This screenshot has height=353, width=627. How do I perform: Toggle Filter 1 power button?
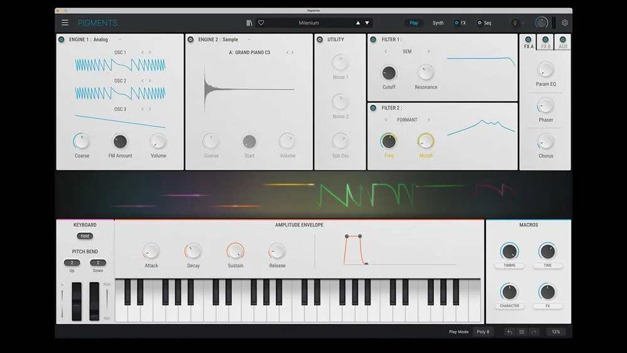[x=373, y=40]
